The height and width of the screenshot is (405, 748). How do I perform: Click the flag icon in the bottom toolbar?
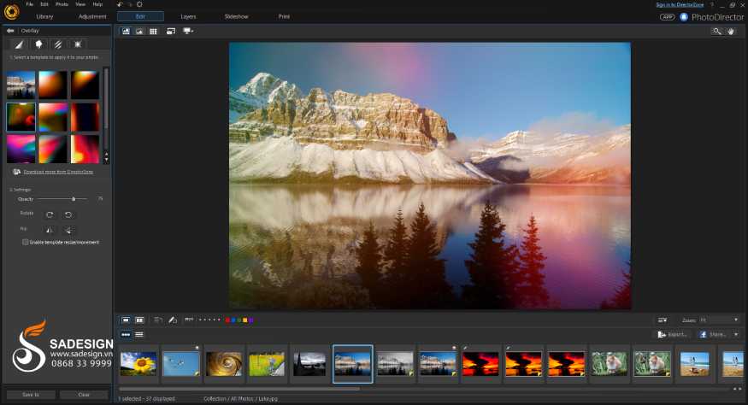189,320
